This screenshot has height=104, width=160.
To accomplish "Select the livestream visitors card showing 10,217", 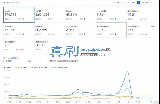I will tap(111, 30).
